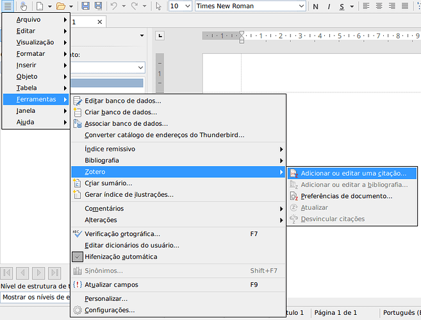Image resolution: width=421 pixels, height=320 pixels.
Task: Open the font size dropdown
Action: point(187,6)
